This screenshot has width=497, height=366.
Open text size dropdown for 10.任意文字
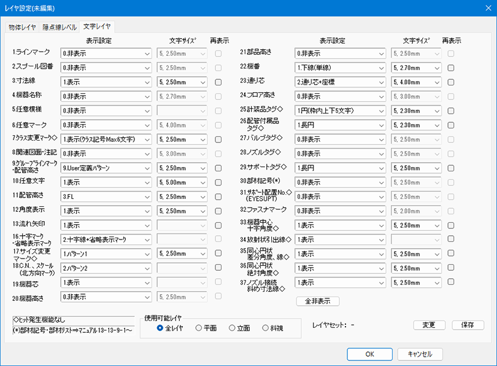coord(182,182)
